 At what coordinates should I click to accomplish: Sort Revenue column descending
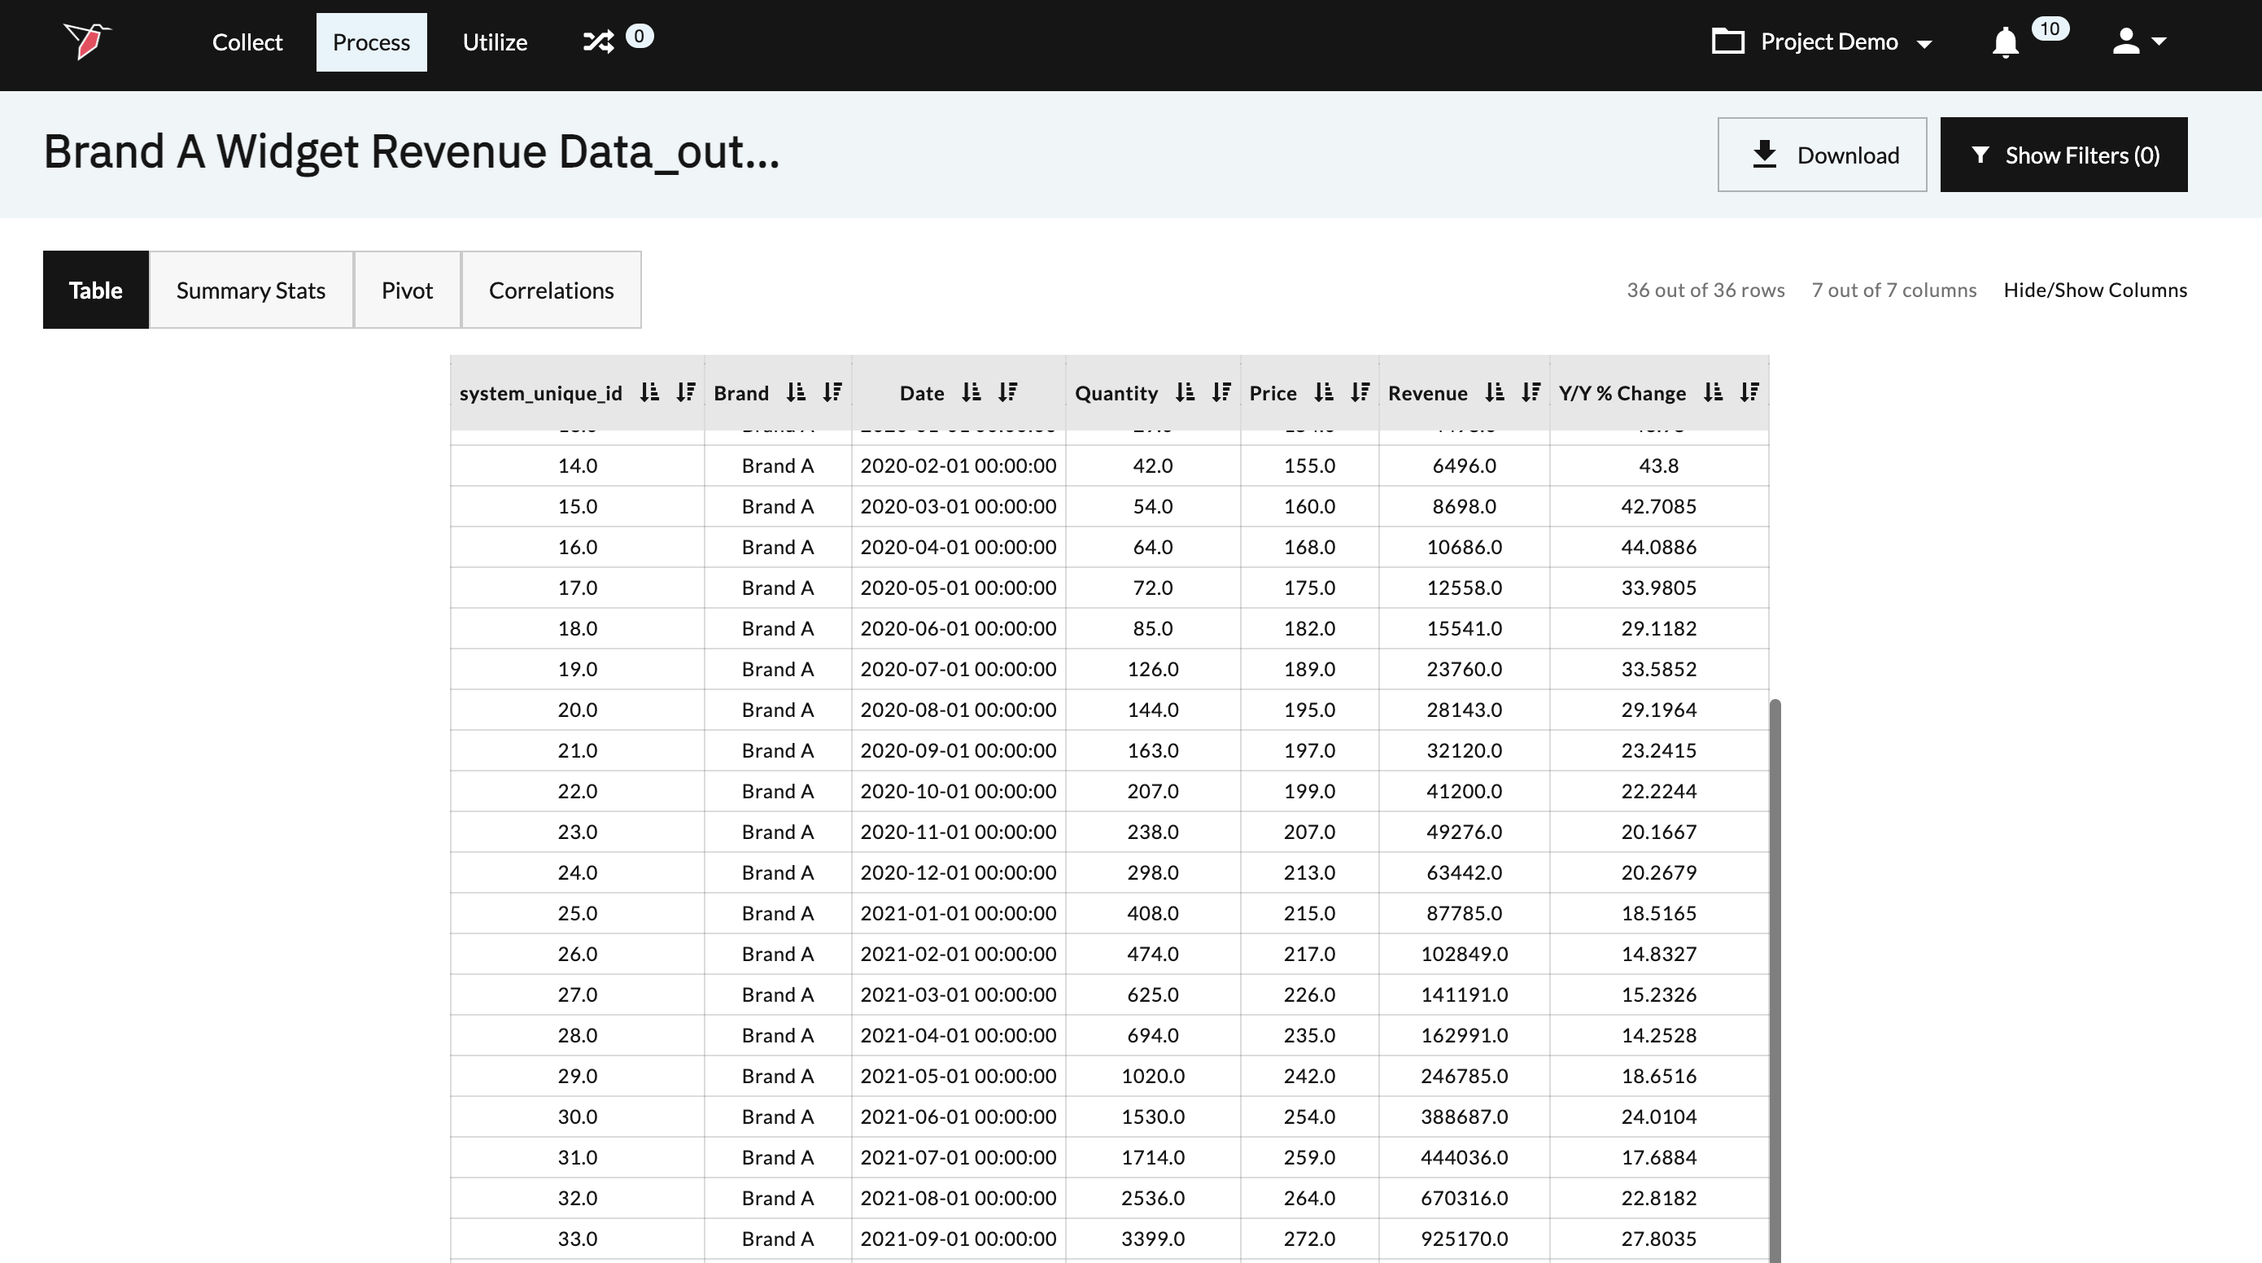pyautogui.click(x=1531, y=392)
